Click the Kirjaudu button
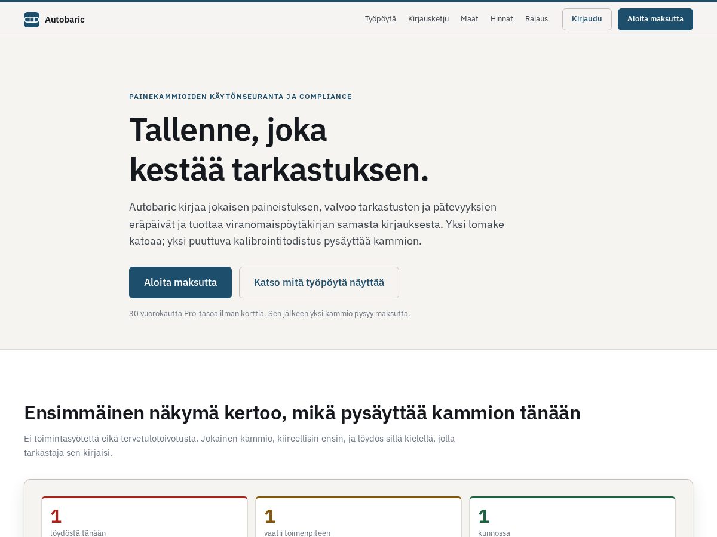The height and width of the screenshot is (537, 717). 587,19
